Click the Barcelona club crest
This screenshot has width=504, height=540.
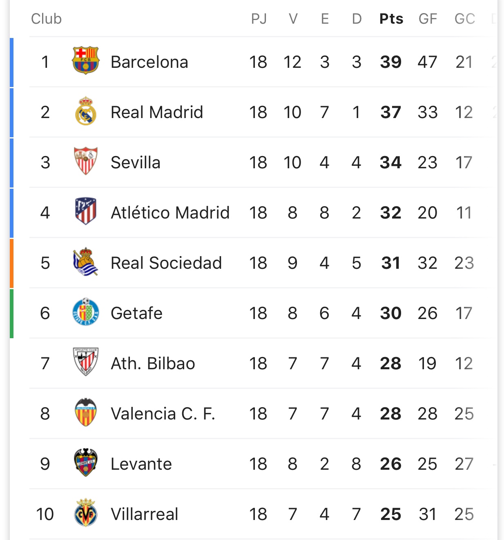(x=85, y=60)
